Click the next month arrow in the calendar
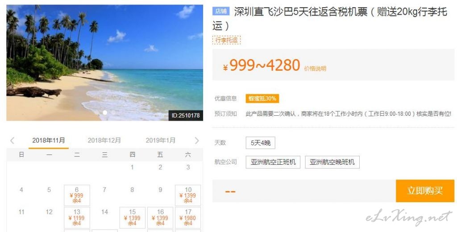 tap(197, 141)
